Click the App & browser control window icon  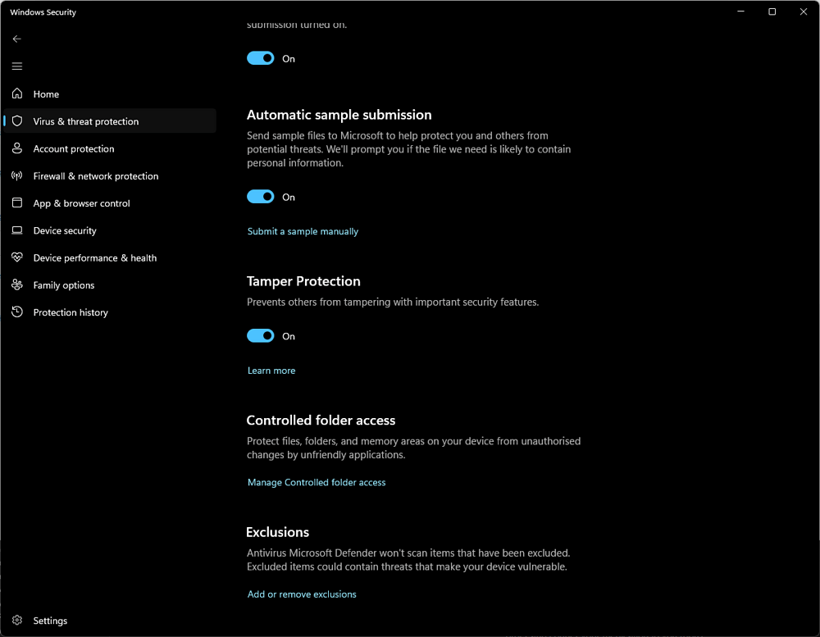pyautogui.click(x=17, y=203)
